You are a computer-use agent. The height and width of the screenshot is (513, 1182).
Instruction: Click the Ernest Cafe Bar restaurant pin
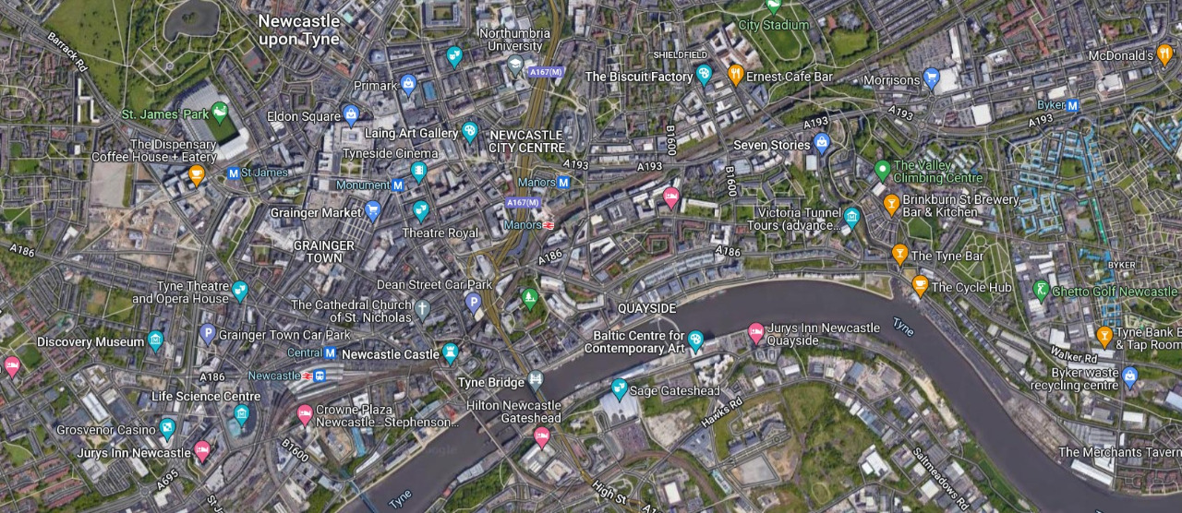735,75
